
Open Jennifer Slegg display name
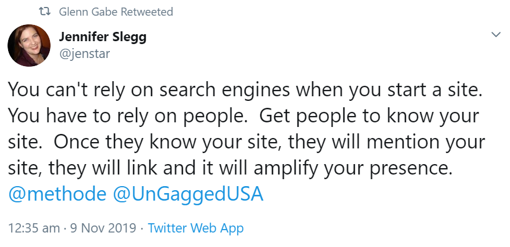click(102, 38)
